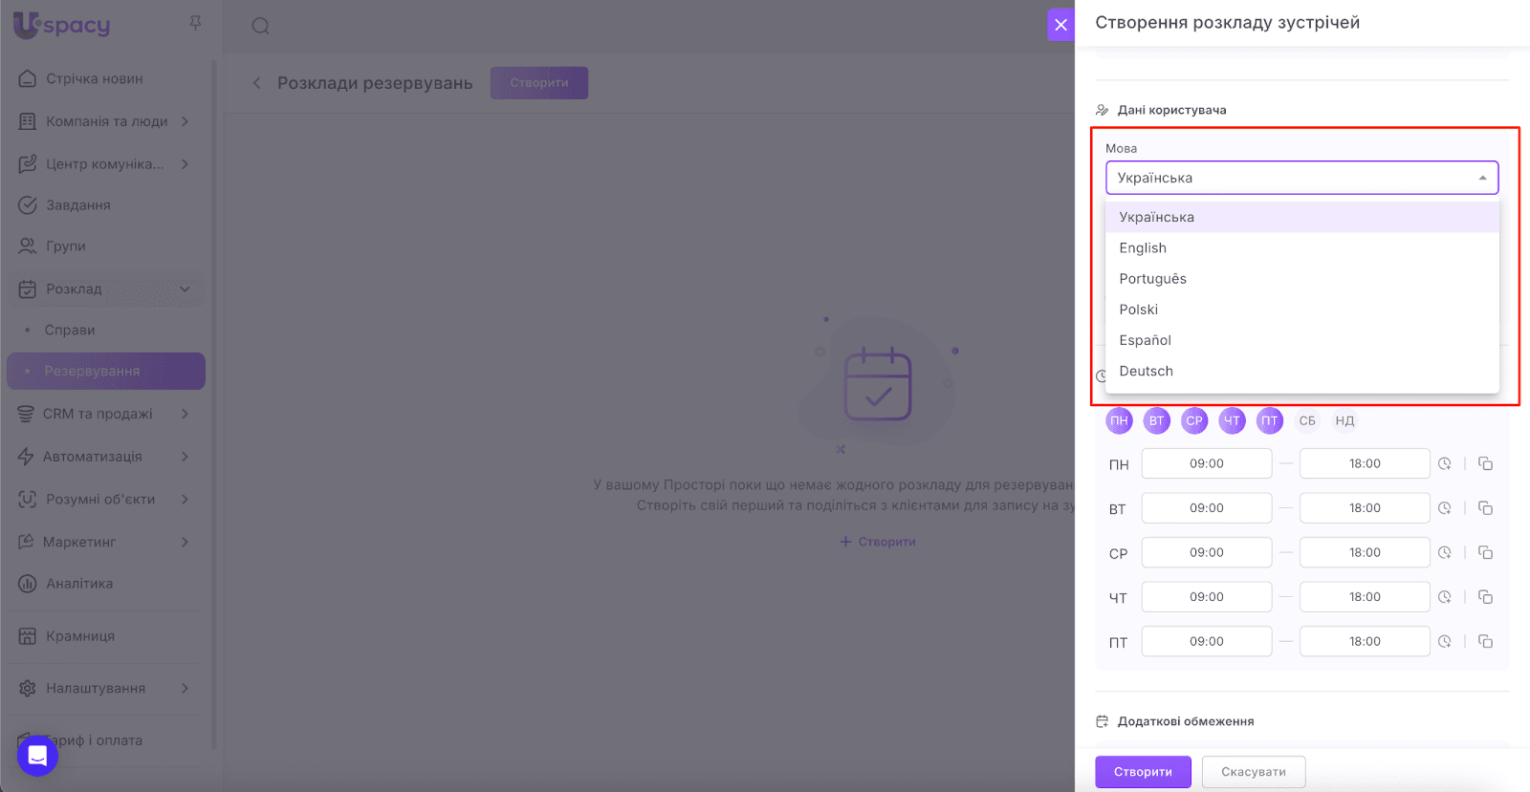Close the schedule creation panel
This screenshot has width=1530, height=792.
pos(1060,25)
